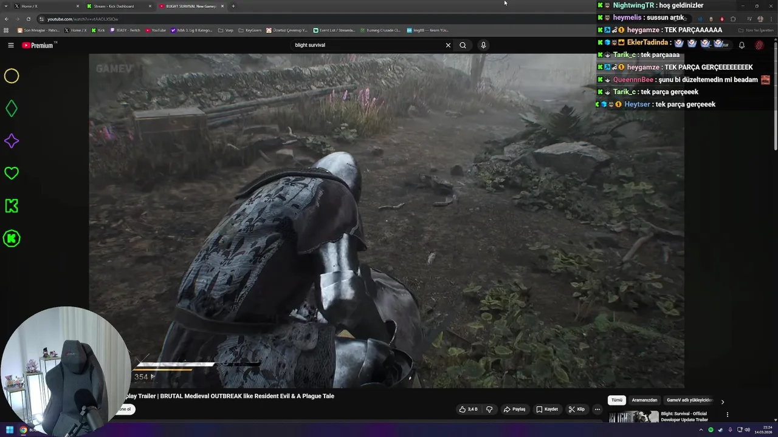
Task: Close the Home / X tab
Action: (x=78, y=6)
